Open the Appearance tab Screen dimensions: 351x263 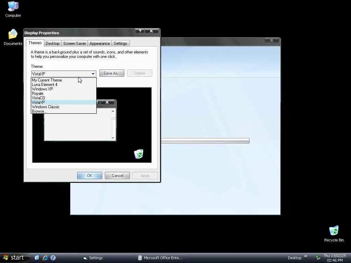100,43
